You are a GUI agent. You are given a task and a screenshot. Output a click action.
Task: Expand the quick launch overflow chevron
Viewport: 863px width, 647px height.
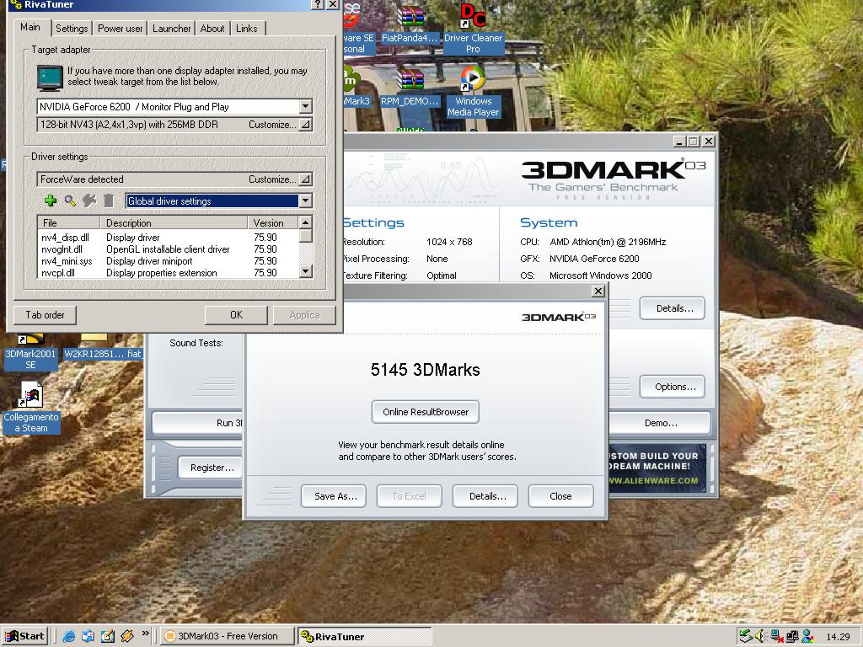(145, 634)
